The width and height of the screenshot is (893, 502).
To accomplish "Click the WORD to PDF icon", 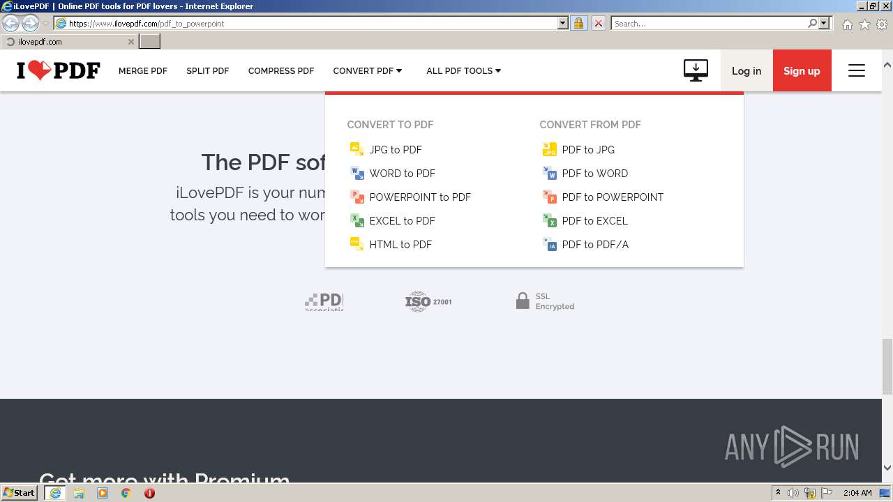I will [357, 173].
